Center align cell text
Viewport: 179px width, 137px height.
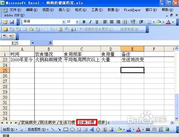pos(112,22)
